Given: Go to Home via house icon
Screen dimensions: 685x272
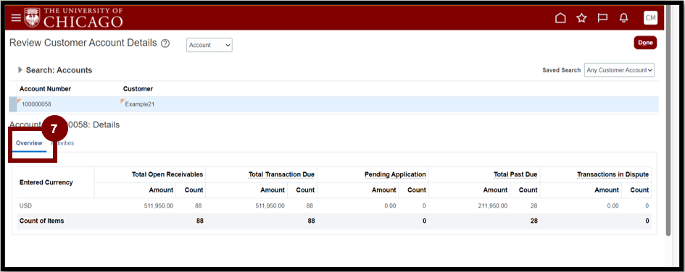Looking at the screenshot, I should pos(560,18).
